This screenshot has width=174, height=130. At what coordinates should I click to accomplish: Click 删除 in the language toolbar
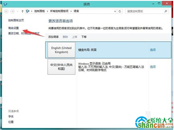pyautogui.click(x=65, y=37)
